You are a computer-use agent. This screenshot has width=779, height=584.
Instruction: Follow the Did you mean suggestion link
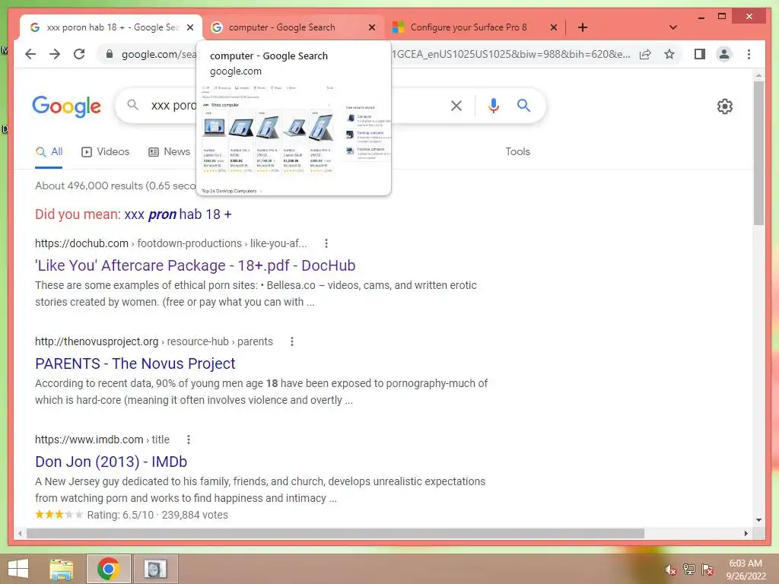pyautogui.click(x=178, y=214)
